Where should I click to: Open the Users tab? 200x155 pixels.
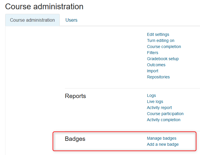(x=71, y=20)
